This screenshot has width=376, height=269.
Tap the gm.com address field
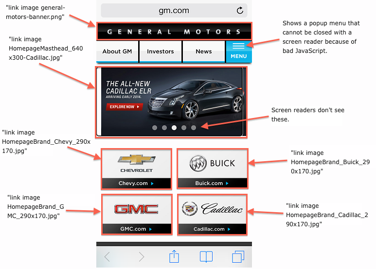pos(174,10)
